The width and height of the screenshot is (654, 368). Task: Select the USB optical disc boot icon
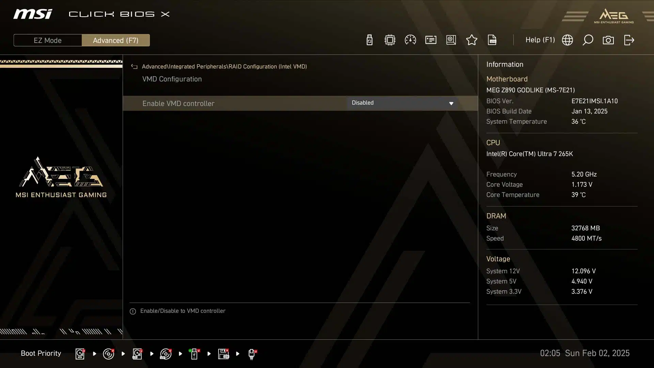tap(166, 354)
